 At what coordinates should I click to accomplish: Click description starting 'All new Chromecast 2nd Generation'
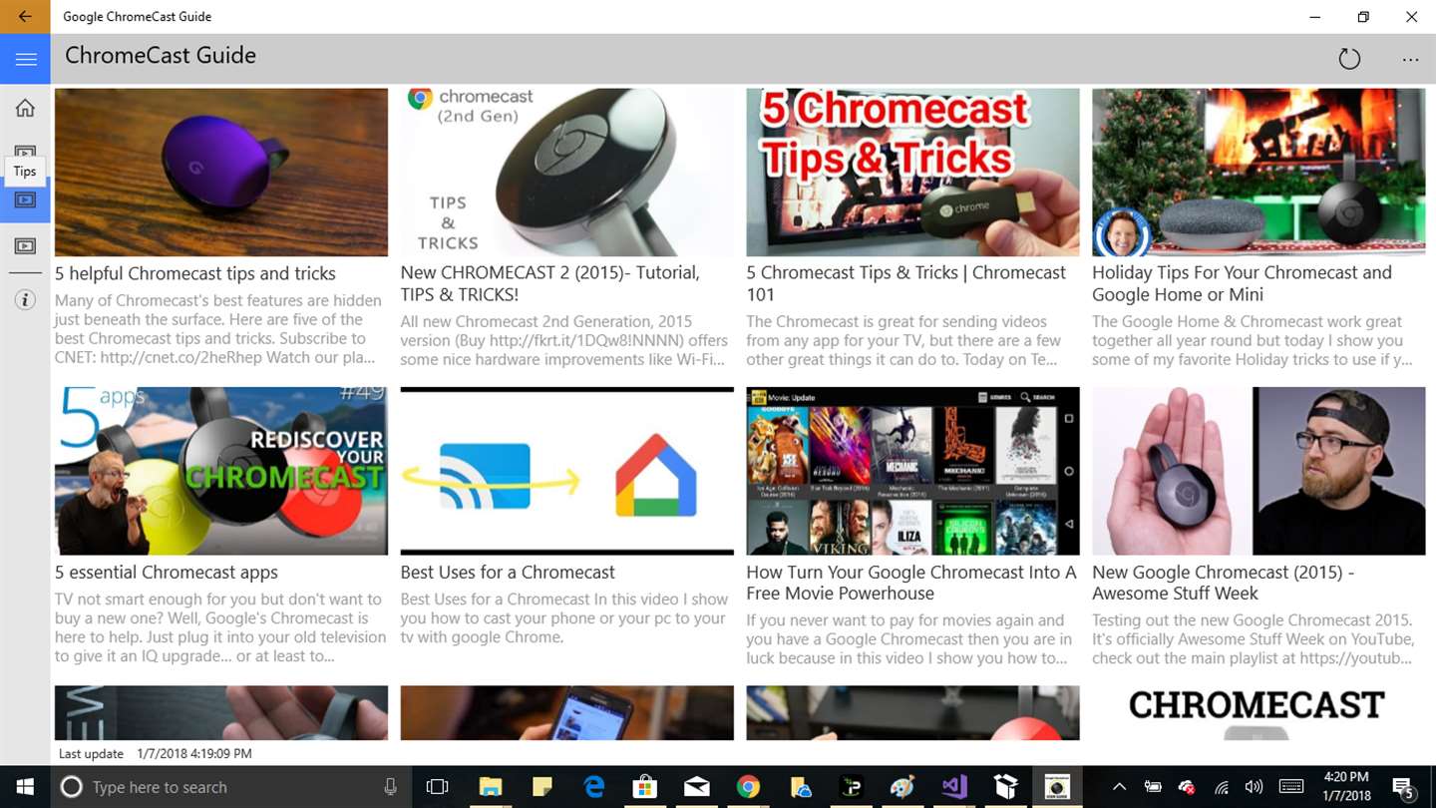(564, 340)
